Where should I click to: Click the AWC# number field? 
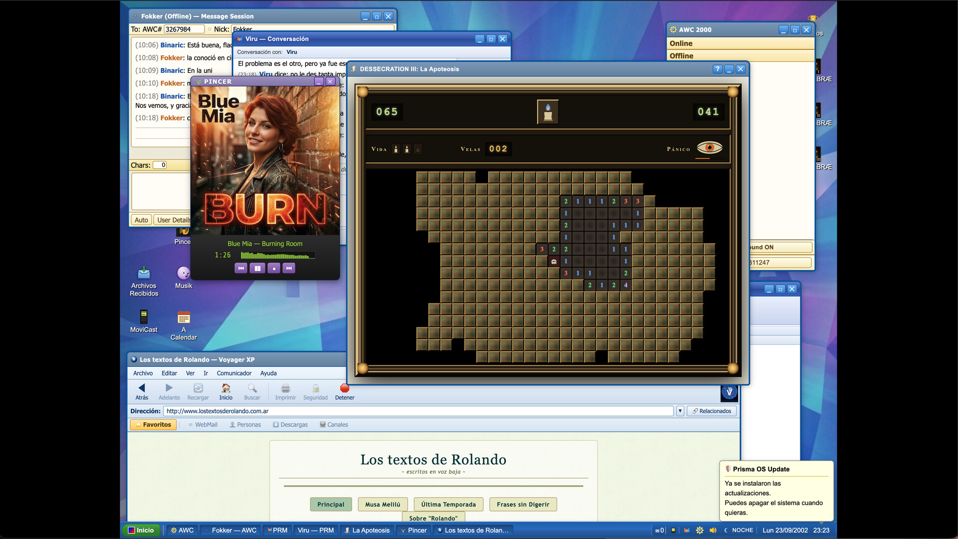coord(184,29)
